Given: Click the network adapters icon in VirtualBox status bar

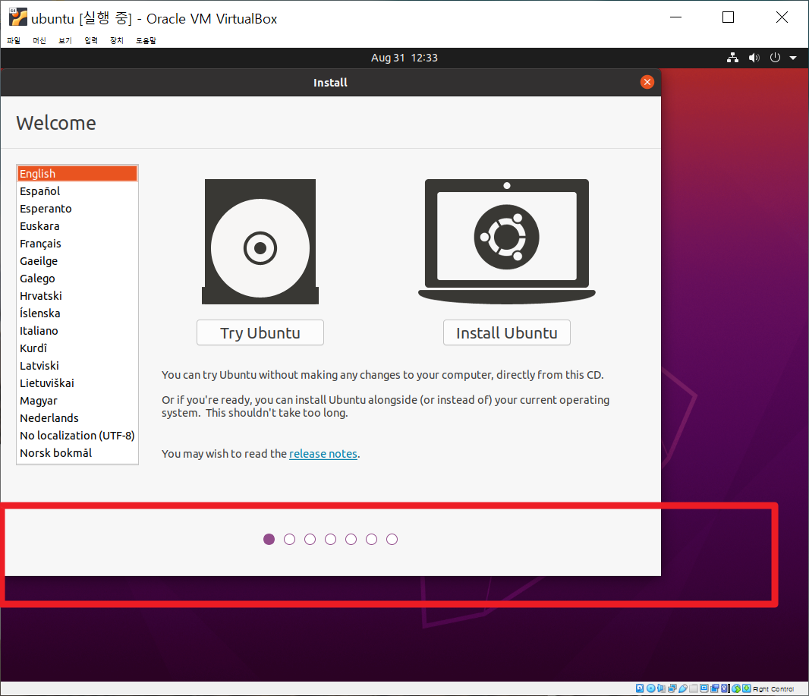Looking at the screenshot, I should [672, 688].
